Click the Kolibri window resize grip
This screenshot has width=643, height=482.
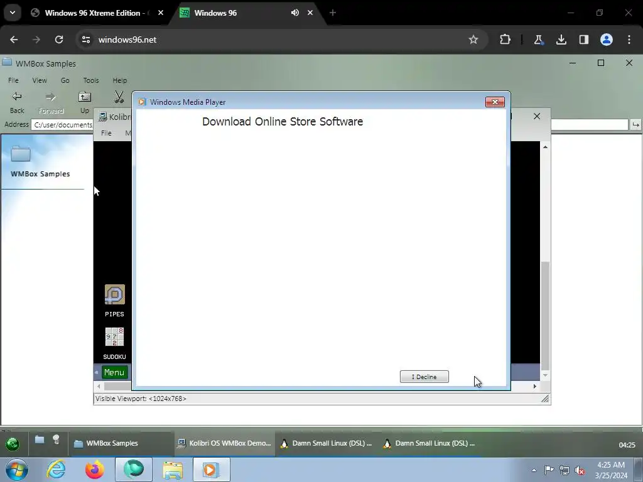[544, 399]
